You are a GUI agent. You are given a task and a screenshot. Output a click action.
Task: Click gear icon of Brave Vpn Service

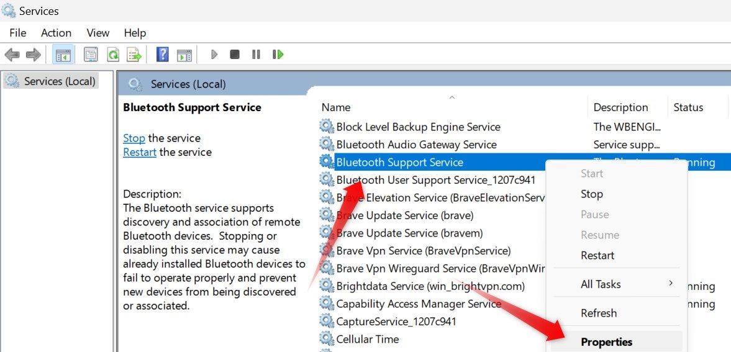coord(327,250)
